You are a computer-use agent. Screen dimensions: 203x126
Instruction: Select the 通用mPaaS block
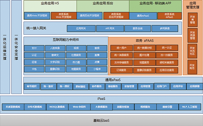tap(143, 16)
